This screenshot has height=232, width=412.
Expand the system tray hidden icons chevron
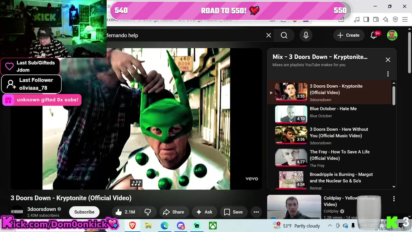pyautogui.click(x=330, y=226)
